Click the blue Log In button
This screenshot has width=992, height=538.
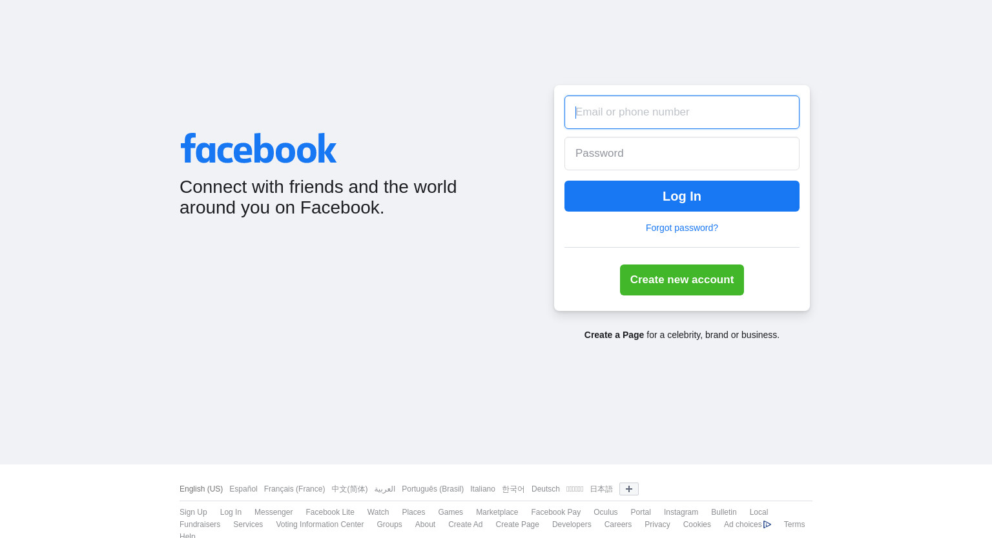tap(682, 196)
